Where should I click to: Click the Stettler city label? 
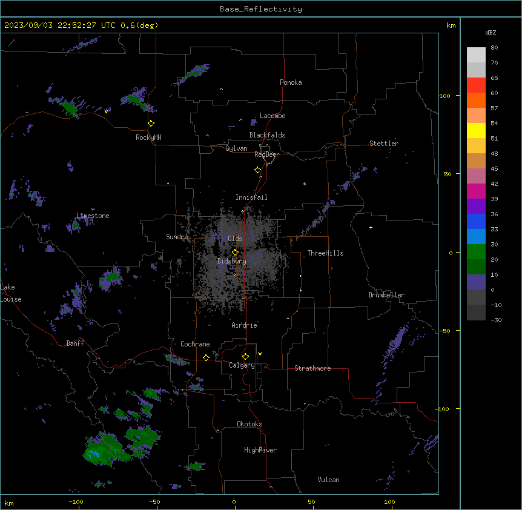(384, 144)
